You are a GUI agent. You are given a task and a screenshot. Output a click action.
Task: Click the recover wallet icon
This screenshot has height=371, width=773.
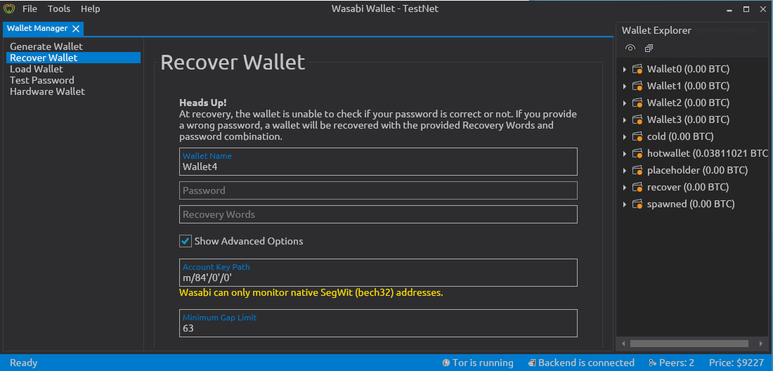[638, 187]
